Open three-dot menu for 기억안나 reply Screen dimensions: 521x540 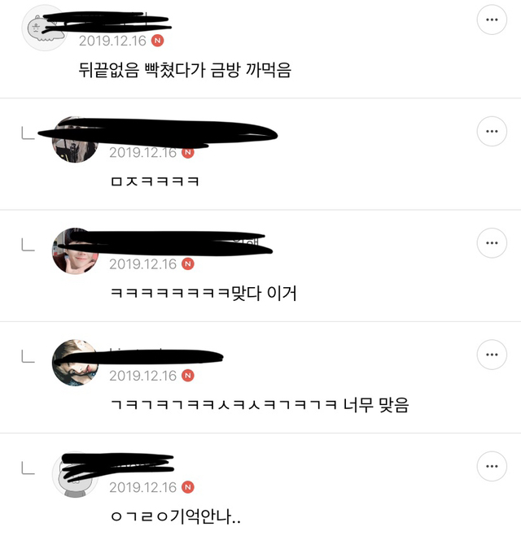pyautogui.click(x=492, y=466)
